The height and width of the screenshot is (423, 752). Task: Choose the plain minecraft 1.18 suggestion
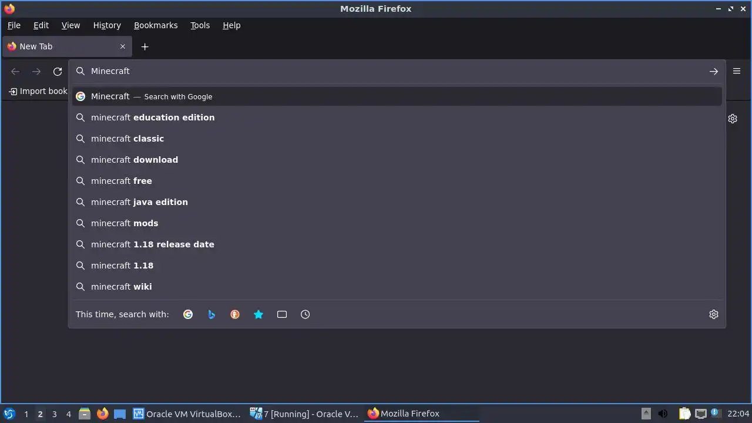click(397, 266)
